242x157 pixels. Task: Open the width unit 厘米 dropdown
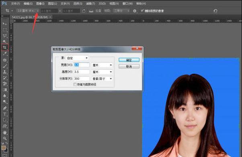point(102,65)
